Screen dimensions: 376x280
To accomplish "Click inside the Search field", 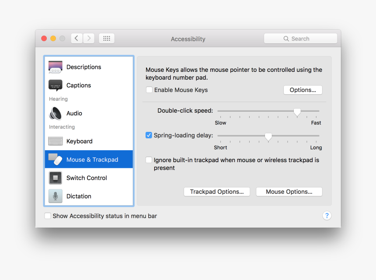I will point(300,39).
